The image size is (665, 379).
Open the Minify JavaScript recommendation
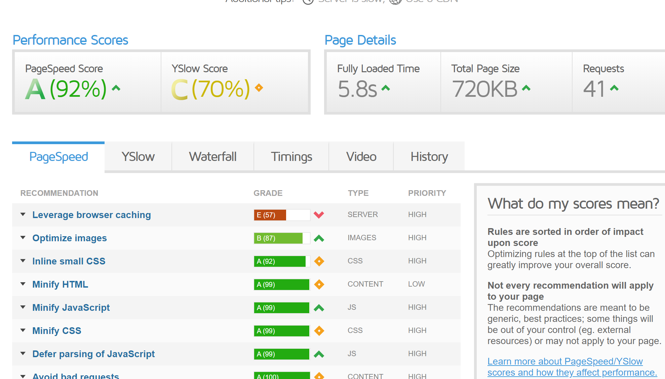71,307
